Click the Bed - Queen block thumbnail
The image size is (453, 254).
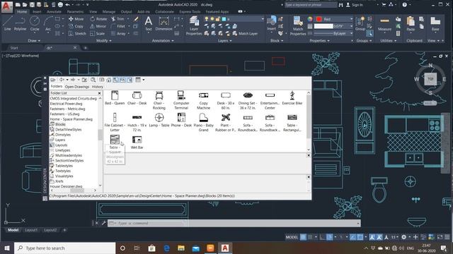[115, 98]
